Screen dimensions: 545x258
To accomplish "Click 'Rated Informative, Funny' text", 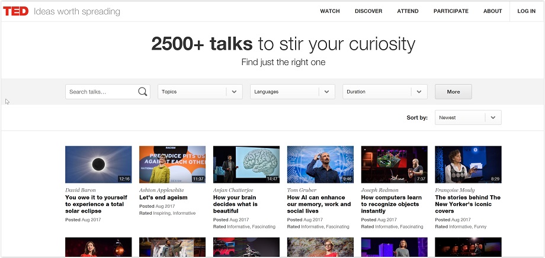I will (x=461, y=227).
